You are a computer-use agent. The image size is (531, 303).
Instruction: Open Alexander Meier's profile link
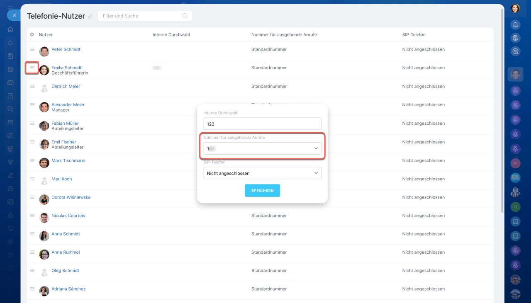click(68, 105)
